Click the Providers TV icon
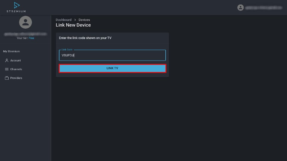 click(x=7, y=78)
